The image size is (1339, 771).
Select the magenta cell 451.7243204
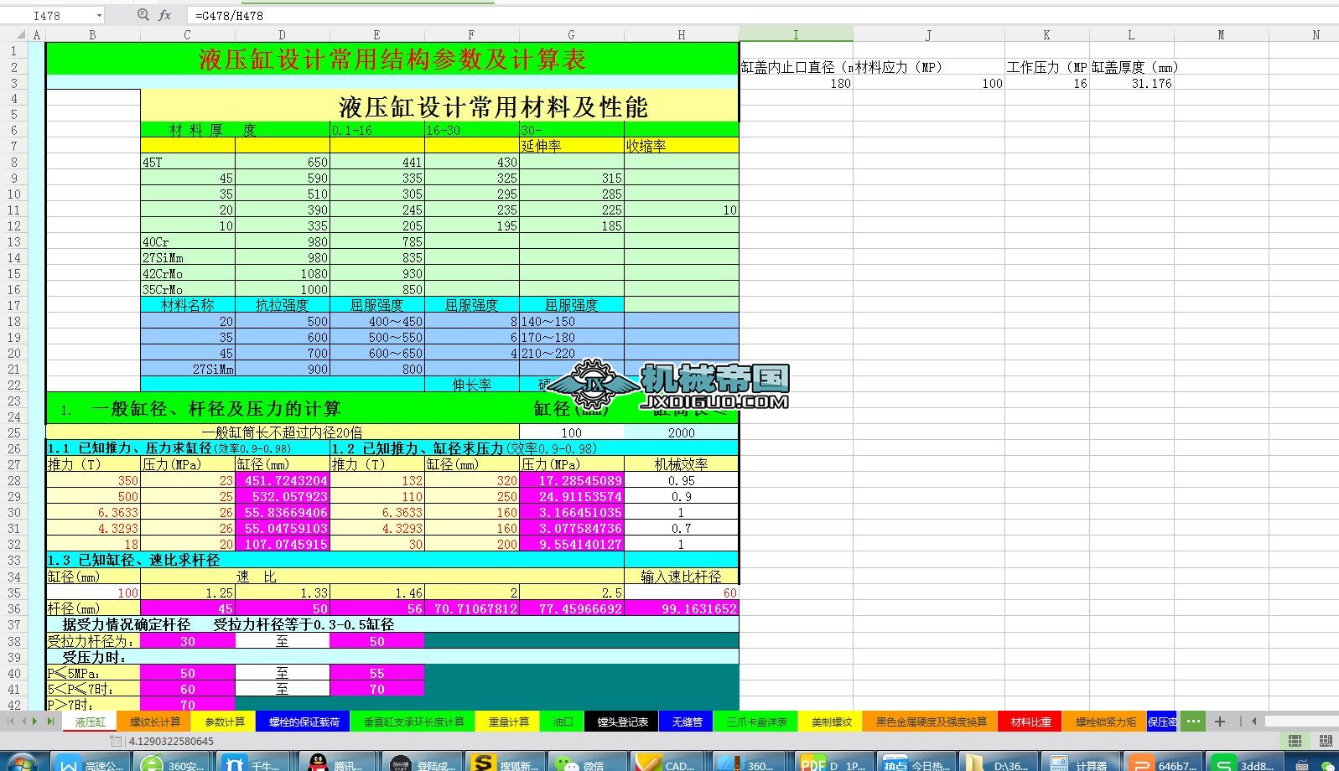[x=283, y=480]
